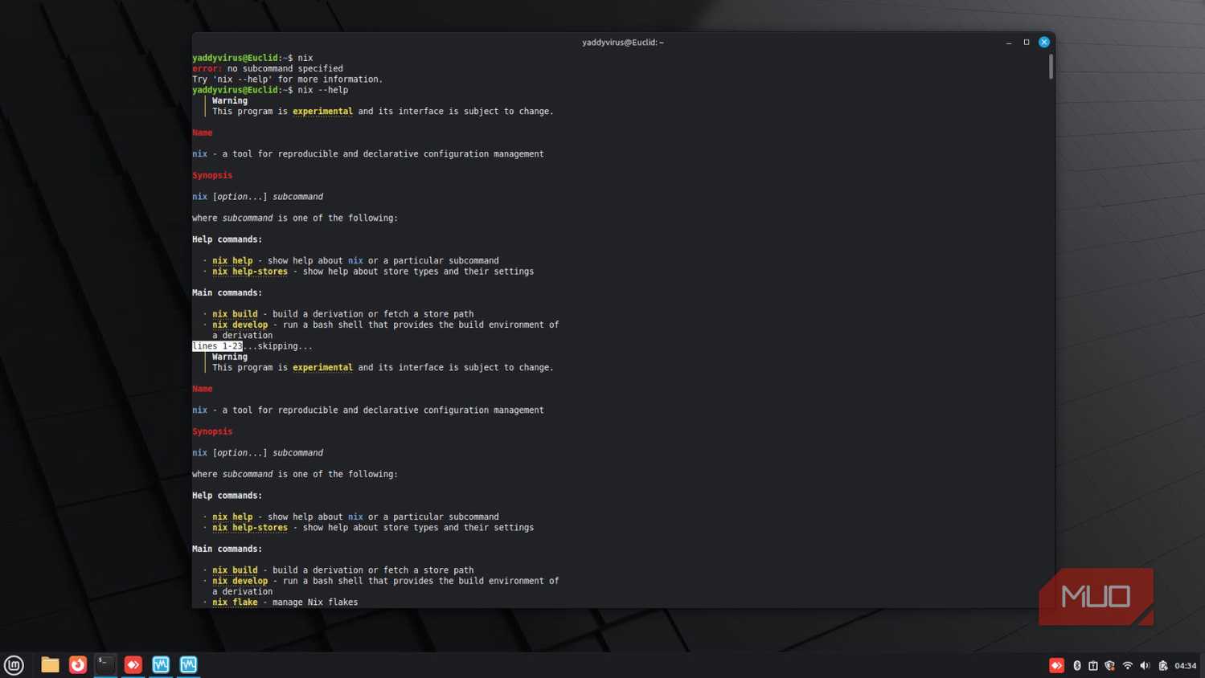This screenshot has height=678, width=1205.
Task: Click the AnyDesk system tray icon
Action: tap(1056, 665)
